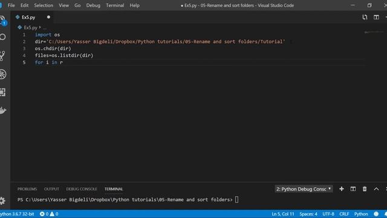Kill the terminal with trash icon

point(365,189)
